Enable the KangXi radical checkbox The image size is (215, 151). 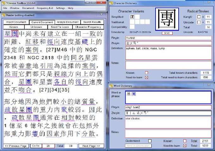coord(199,17)
